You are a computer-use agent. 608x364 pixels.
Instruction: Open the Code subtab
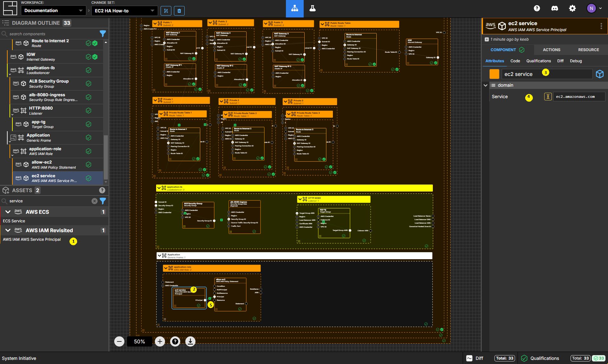[515, 61]
